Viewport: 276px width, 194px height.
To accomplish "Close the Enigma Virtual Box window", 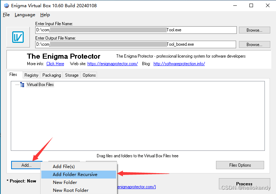I will tap(267, 5).
